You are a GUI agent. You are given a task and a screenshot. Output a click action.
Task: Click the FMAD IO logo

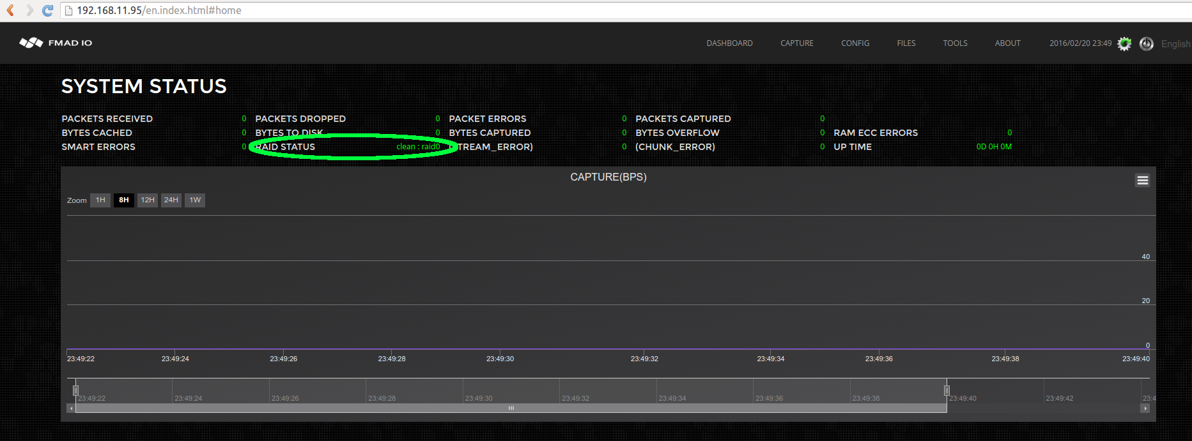56,43
